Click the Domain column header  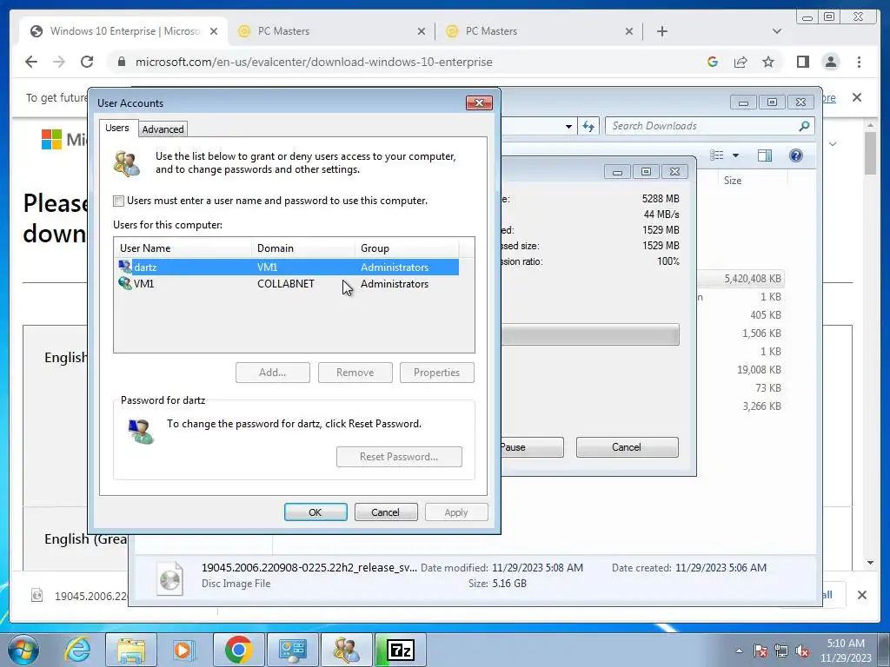click(303, 248)
